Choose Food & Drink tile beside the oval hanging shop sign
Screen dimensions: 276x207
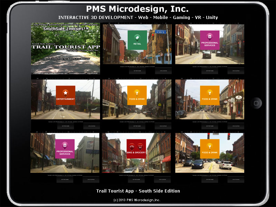coord(210,95)
